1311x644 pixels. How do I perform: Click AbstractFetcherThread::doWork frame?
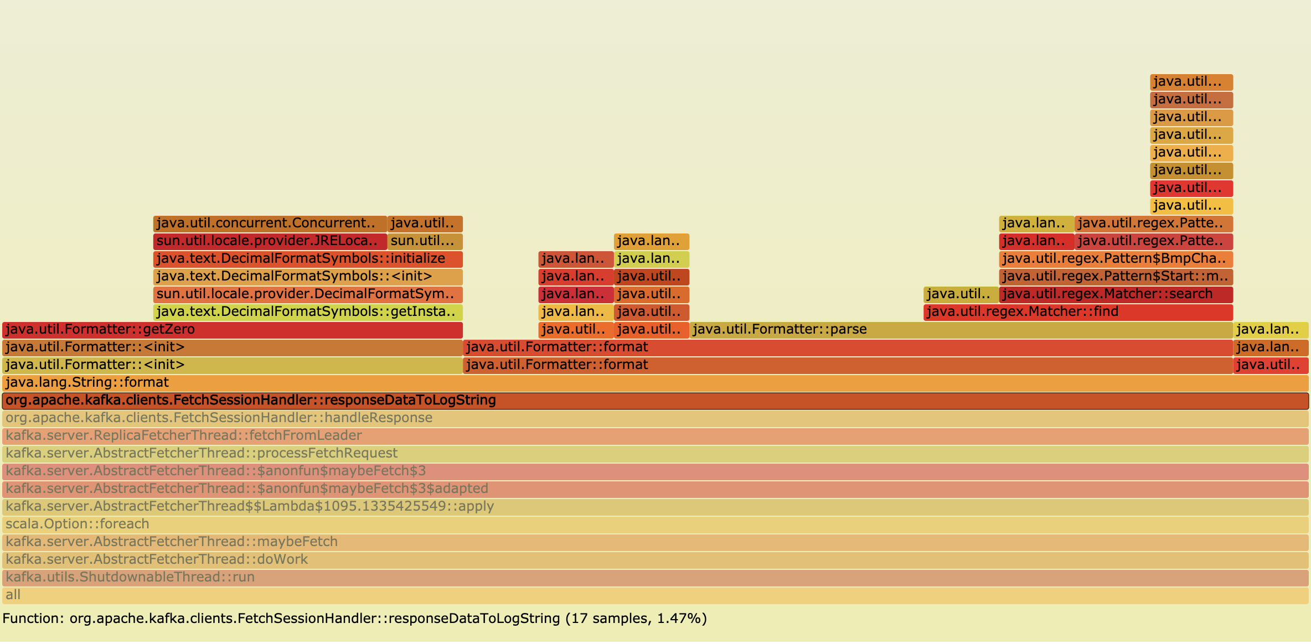click(x=655, y=560)
